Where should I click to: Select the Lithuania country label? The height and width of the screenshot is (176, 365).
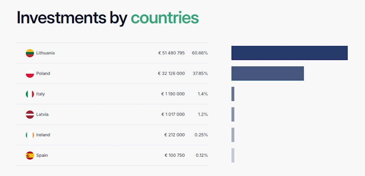45,53
